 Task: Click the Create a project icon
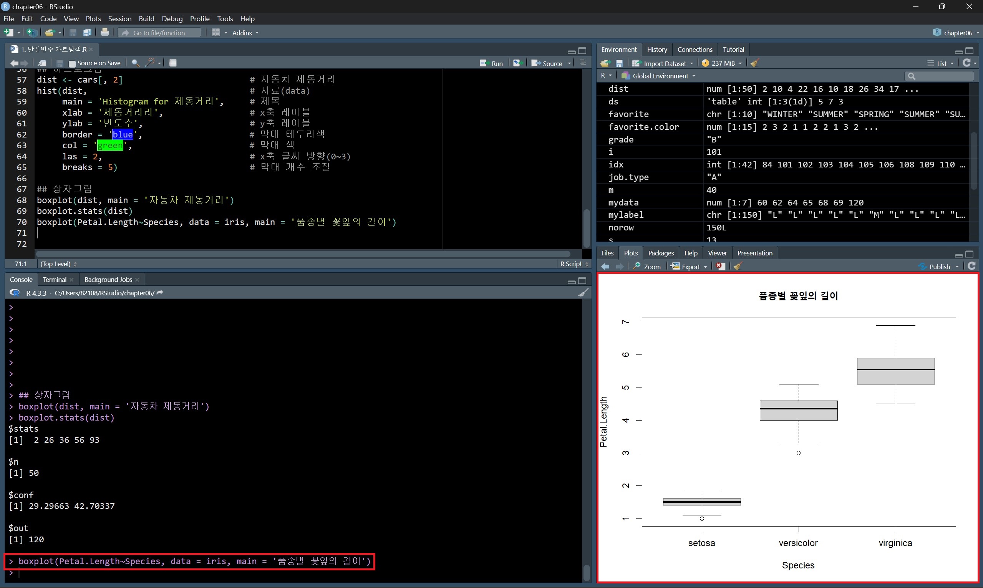tap(31, 33)
